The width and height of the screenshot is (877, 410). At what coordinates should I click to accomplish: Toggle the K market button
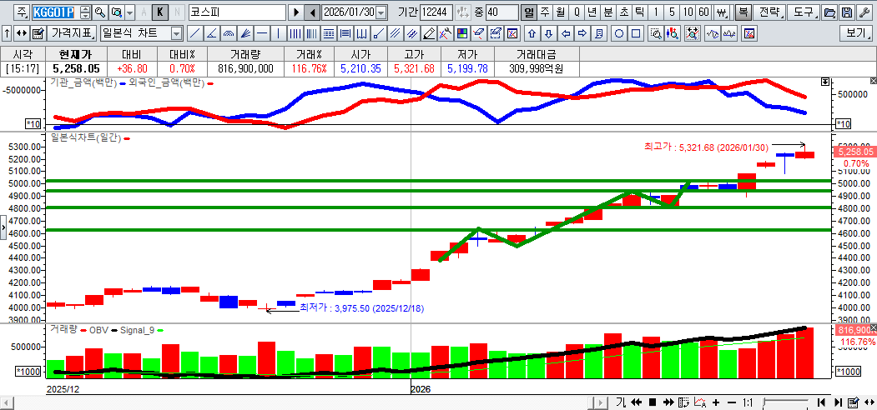tap(159, 12)
